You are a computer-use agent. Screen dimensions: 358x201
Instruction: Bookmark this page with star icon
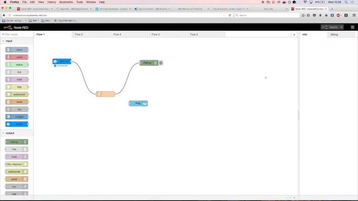(303, 15)
